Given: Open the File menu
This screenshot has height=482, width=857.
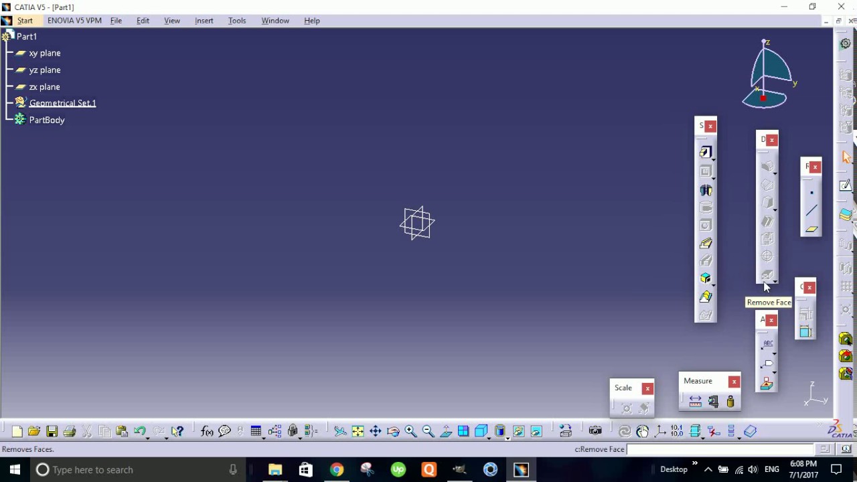Looking at the screenshot, I should tap(116, 21).
